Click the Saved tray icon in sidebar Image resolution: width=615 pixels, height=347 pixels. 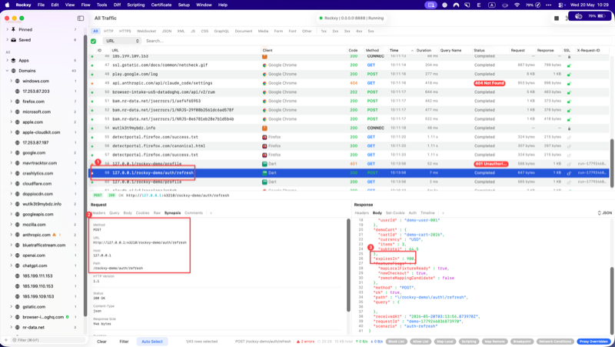point(14,40)
